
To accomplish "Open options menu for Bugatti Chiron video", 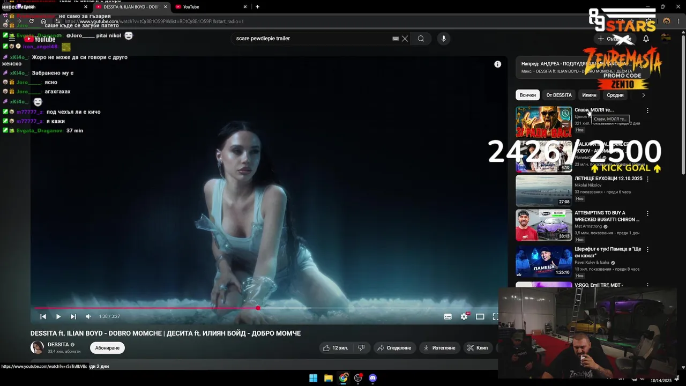I will coord(647,213).
